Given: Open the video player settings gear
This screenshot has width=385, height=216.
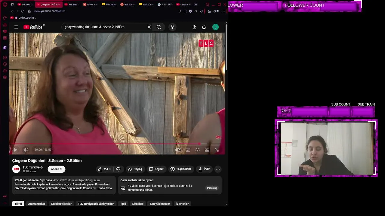Looking at the screenshot, I should tap(198, 150).
